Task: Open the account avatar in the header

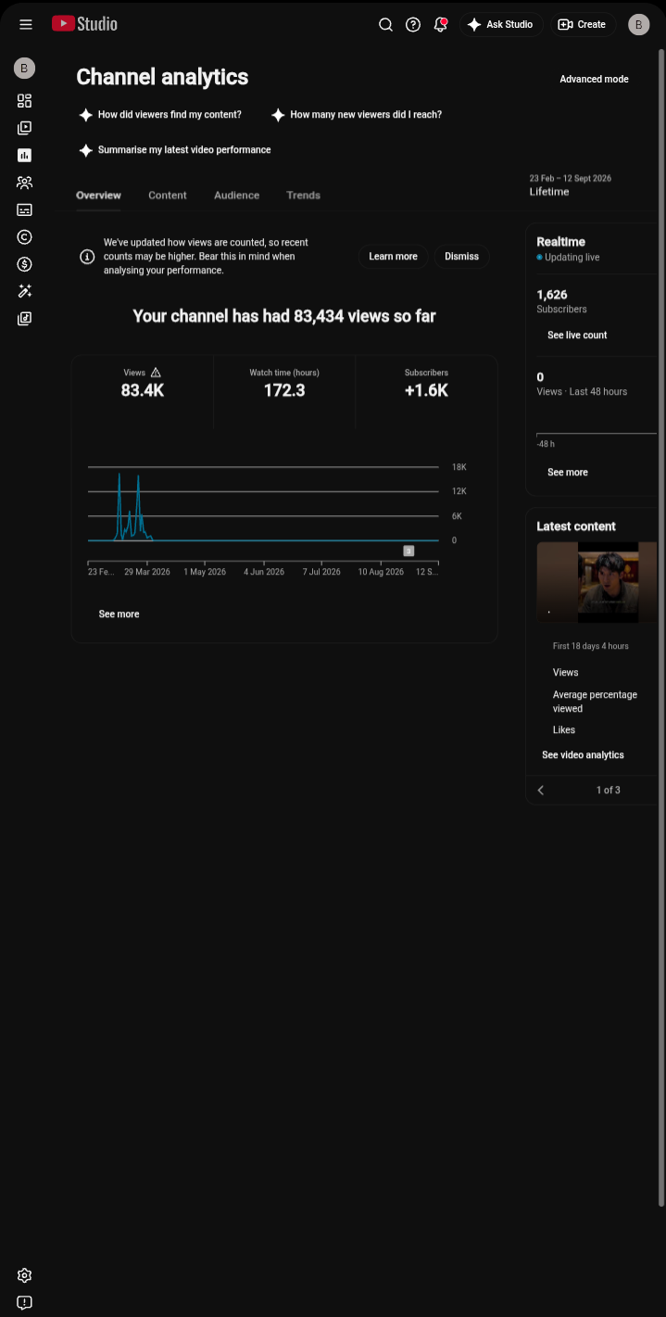Action: (638, 25)
